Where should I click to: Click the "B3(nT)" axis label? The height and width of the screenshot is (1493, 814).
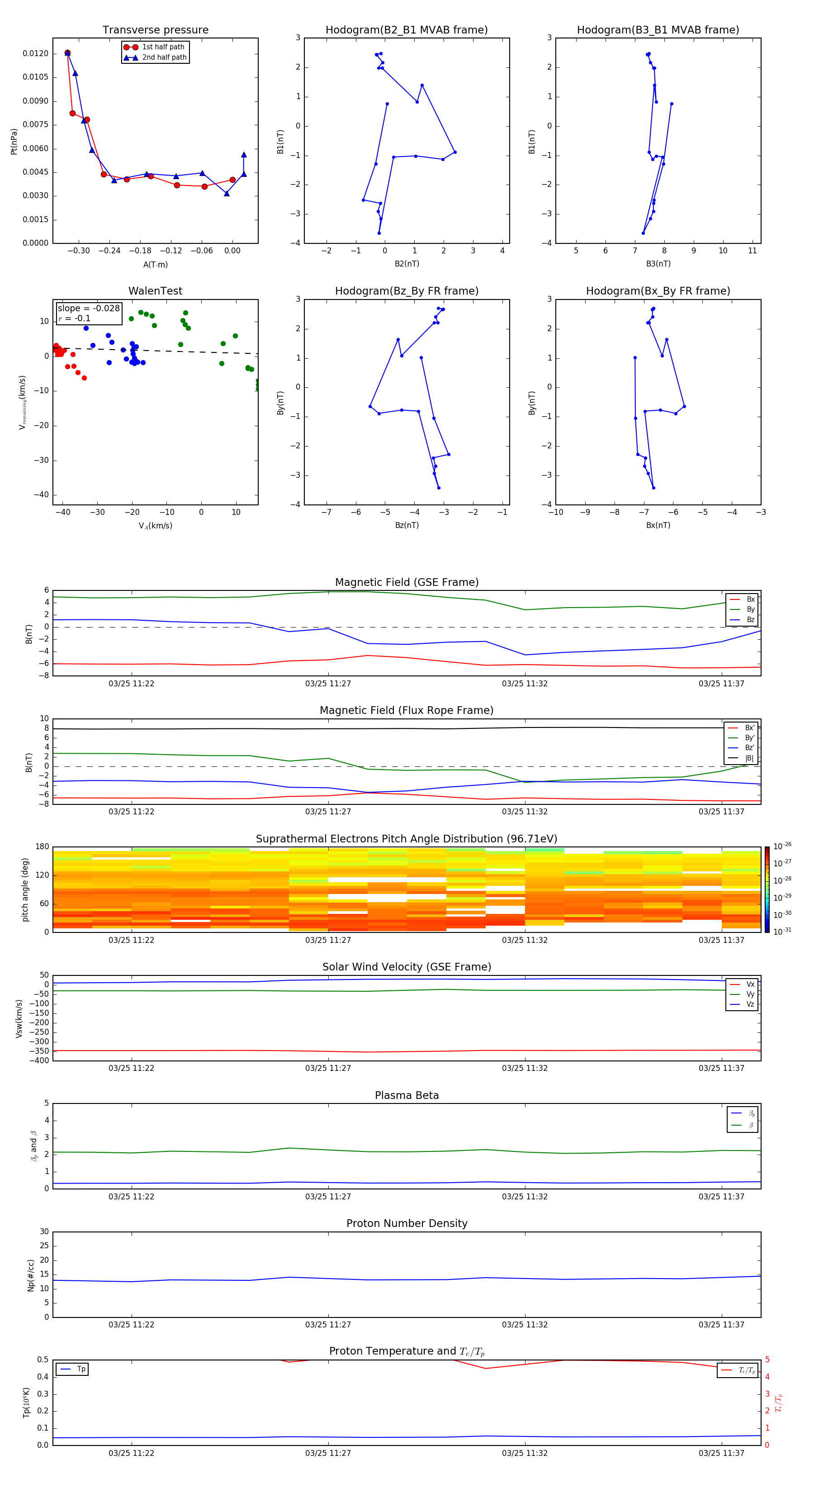pyautogui.click(x=658, y=264)
